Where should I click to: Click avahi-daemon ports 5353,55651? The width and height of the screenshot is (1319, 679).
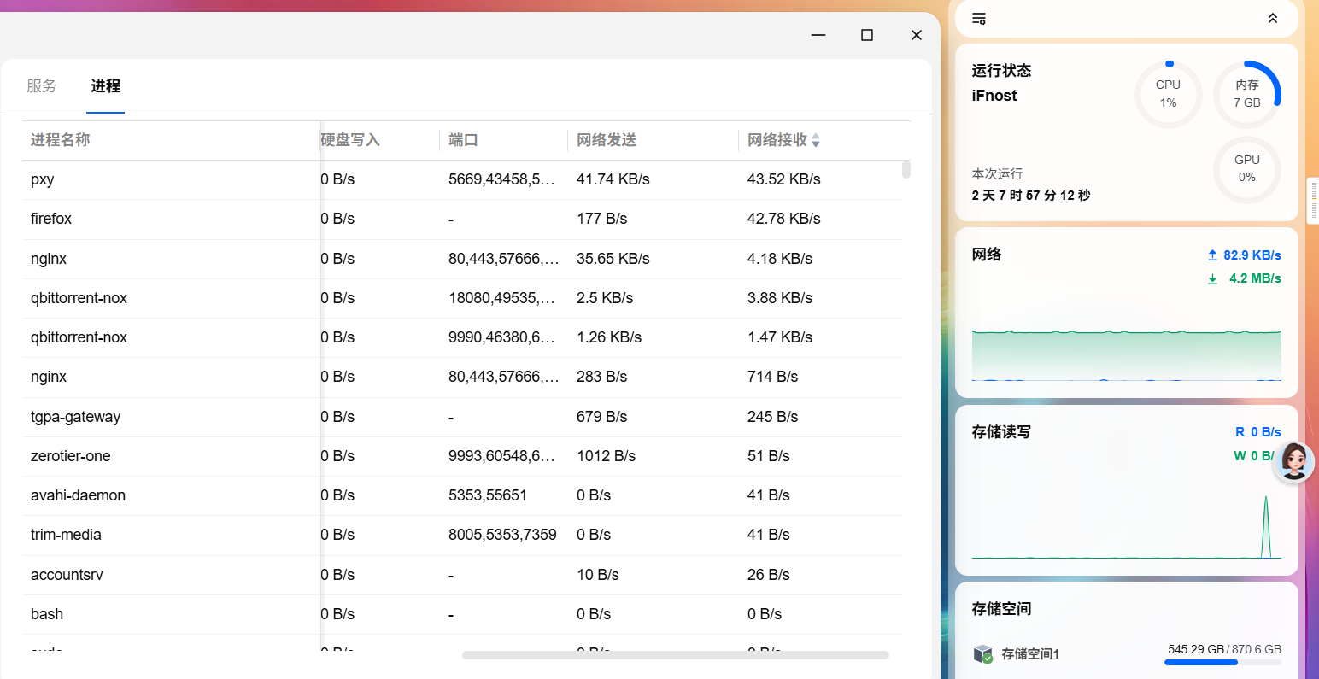(488, 495)
